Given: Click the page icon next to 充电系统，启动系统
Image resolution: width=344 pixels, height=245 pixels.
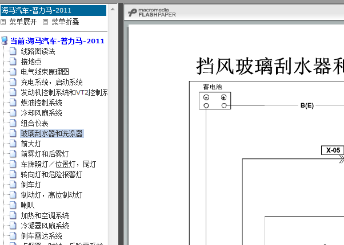Looking at the screenshot, I should pyautogui.click(x=13, y=82).
